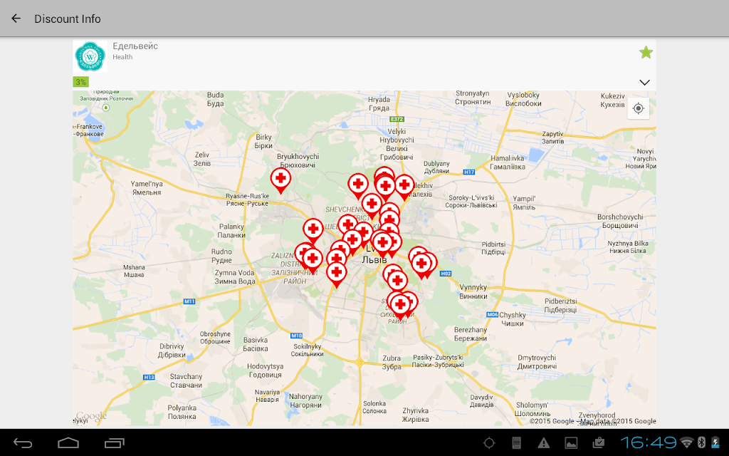729x456 pixels.
Task: Open the clock showing 16:49
Action: pyautogui.click(x=649, y=442)
